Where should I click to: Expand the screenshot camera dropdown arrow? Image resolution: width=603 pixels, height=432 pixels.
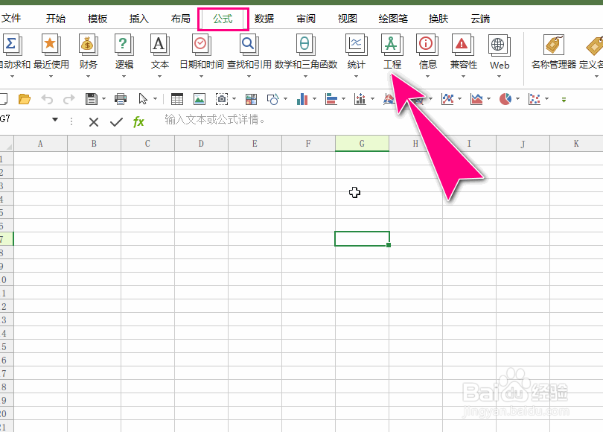[x=234, y=99]
